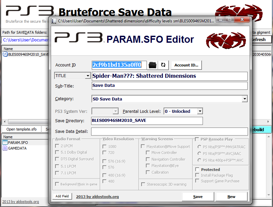273x207 pixels.
Task: Toggle the 2 LPCM audio checkbox
Action: 57,146
